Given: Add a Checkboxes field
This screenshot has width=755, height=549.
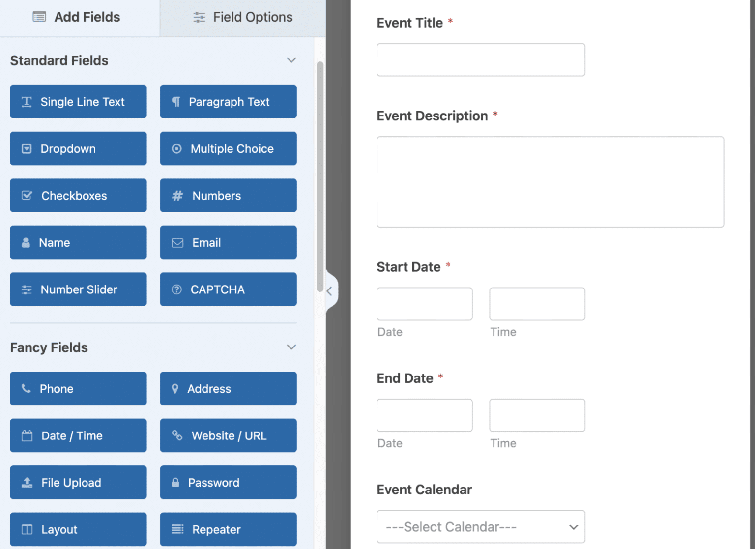Looking at the screenshot, I should [x=78, y=195].
